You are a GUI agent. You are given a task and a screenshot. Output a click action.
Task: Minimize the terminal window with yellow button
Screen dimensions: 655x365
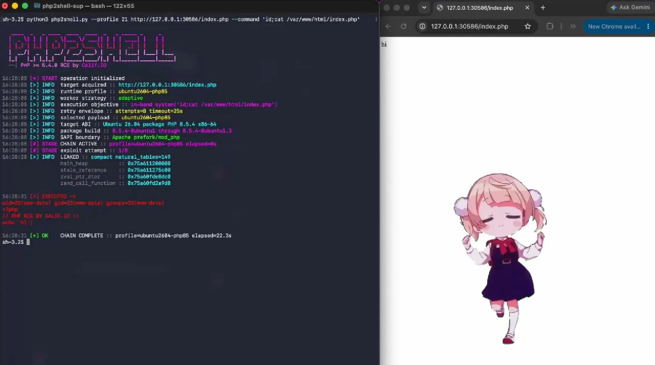15,6
